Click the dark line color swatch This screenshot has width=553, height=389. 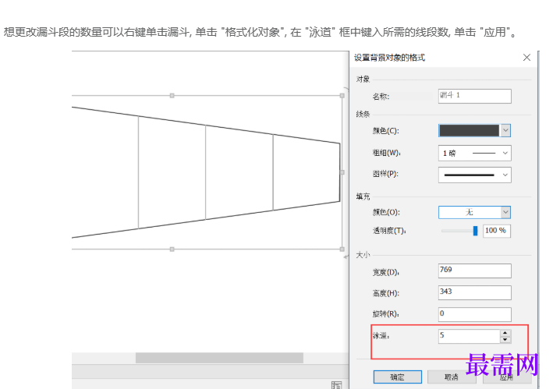pyautogui.click(x=470, y=130)
